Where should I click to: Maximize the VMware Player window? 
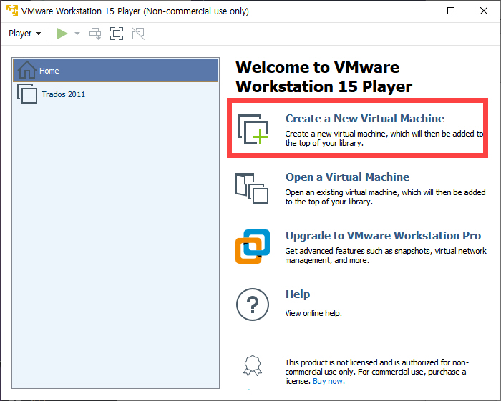click(451, 11)
